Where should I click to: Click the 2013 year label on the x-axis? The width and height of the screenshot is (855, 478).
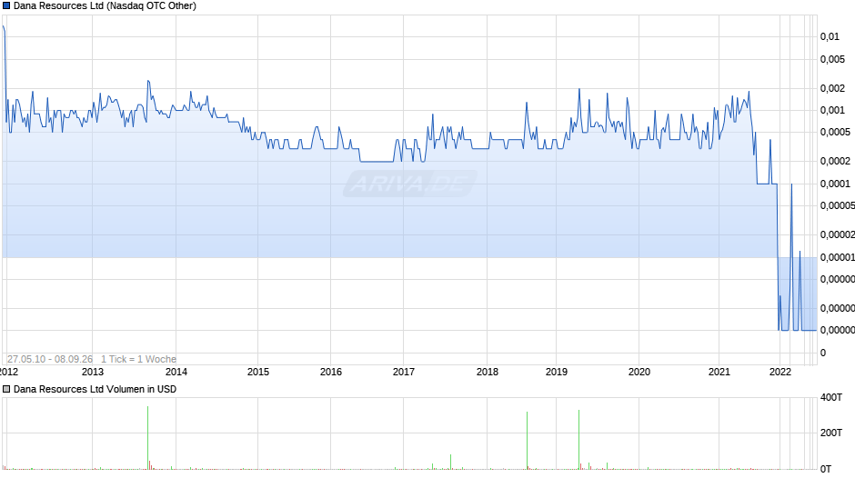pyautogui.click(x=92, y=372)
